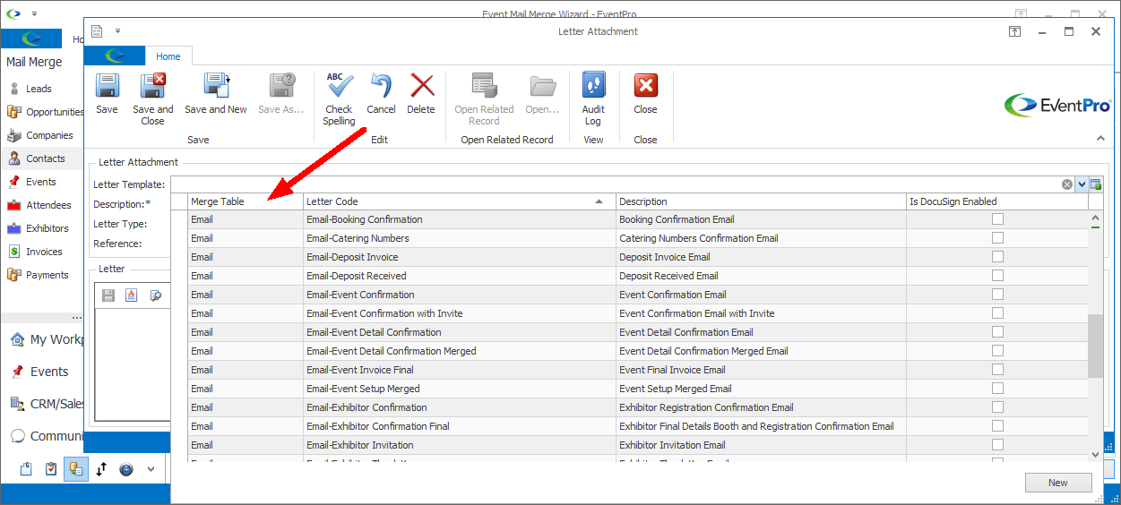Tick DocuSign checkbox for Email-Event Detail Confirmation row
This screenshot has width=1121, height=505.
point(997,332)
